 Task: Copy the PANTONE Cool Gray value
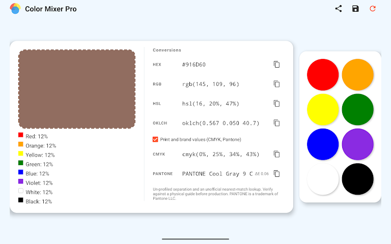tap(276, 173)
